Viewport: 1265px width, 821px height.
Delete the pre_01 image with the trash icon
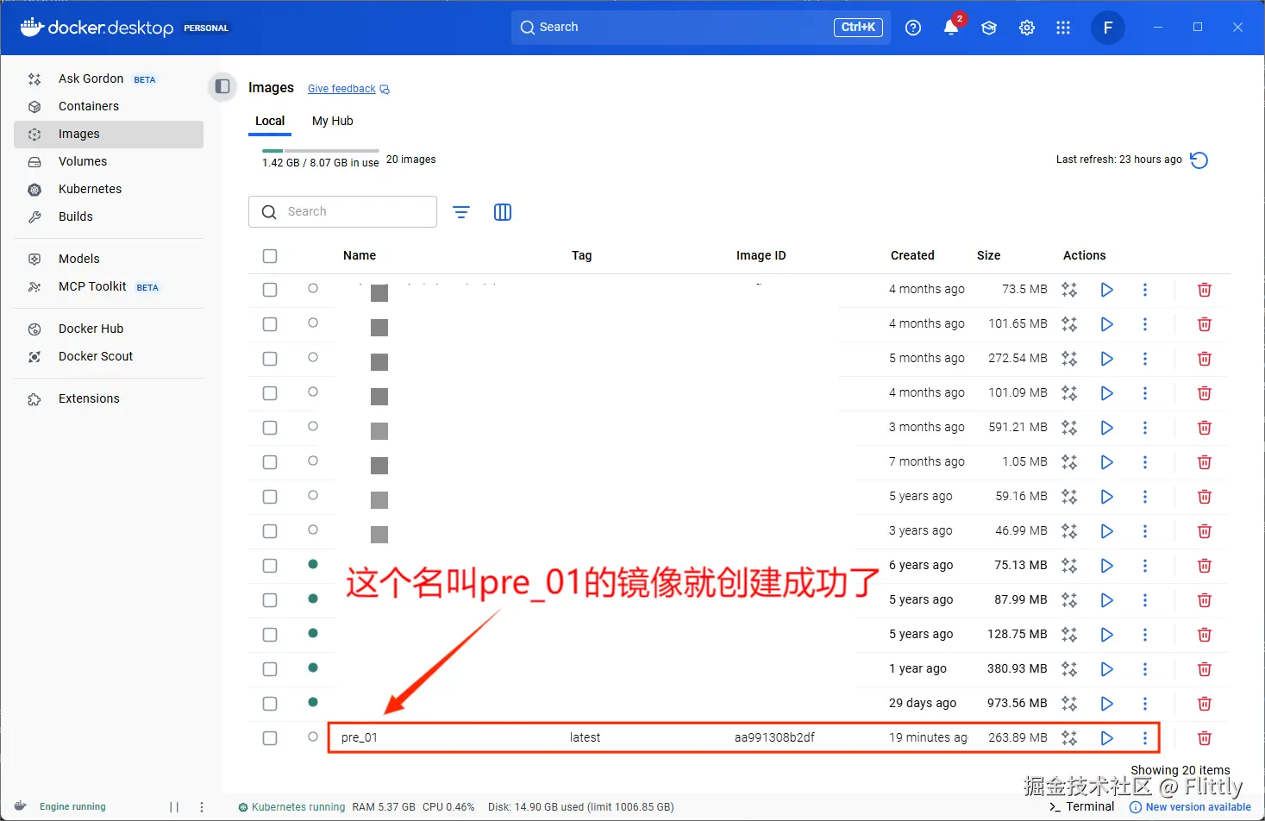click(x=1204, y=737)
